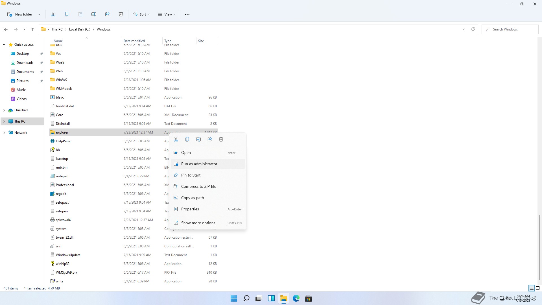Viewport: 542px width, 305px height.
Task: Click the Rename icon in the top toolbar
Action: [94, 14]
